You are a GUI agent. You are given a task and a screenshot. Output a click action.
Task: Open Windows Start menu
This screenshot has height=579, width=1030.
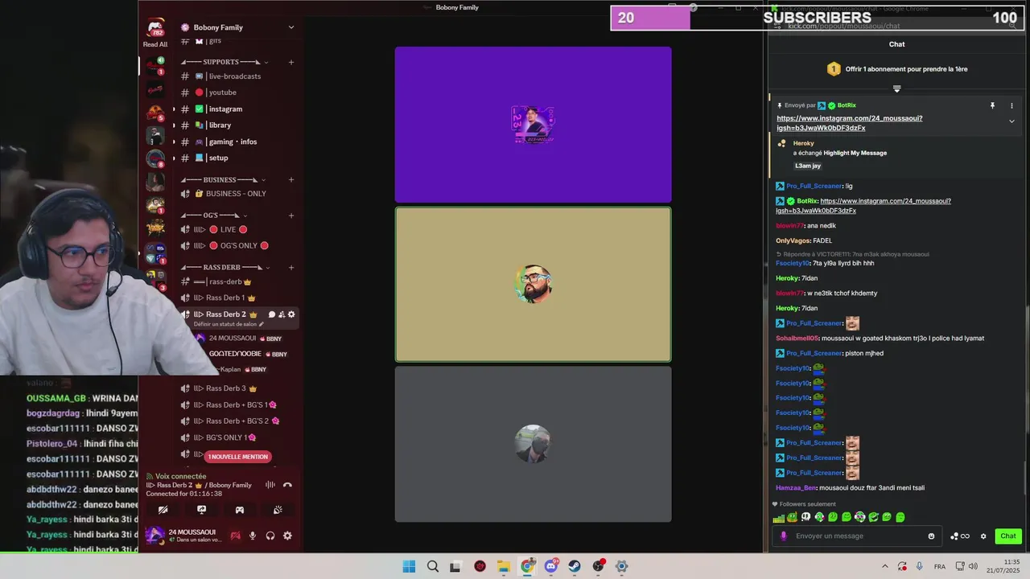(409, 566)
